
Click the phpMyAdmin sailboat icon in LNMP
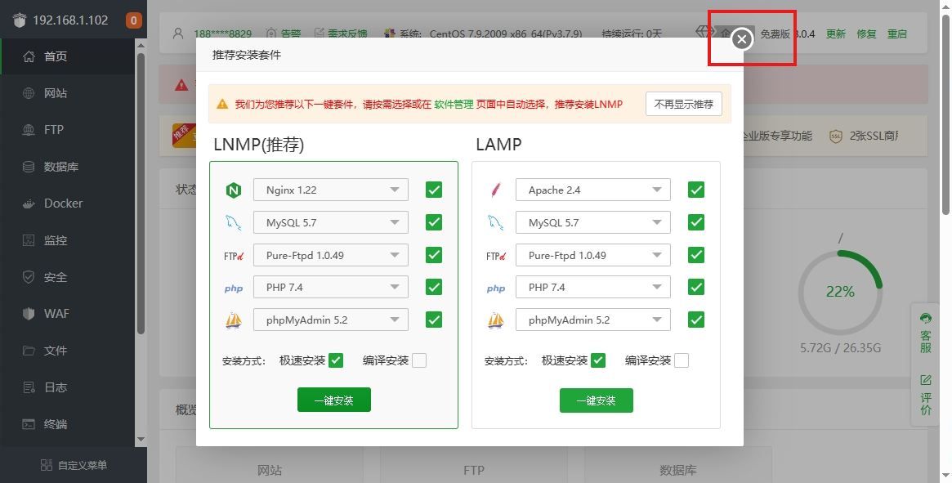233,320
